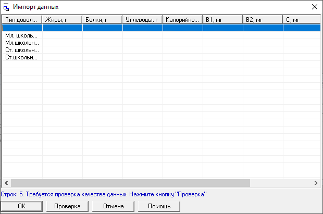
Task: Select the last Ст.школьн... row
Action: pos(22,57)
